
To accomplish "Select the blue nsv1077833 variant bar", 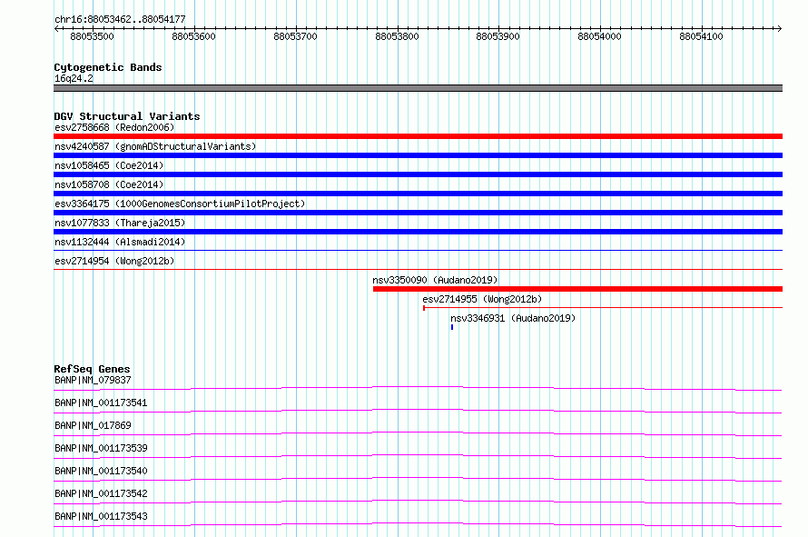I will point(418,232).
